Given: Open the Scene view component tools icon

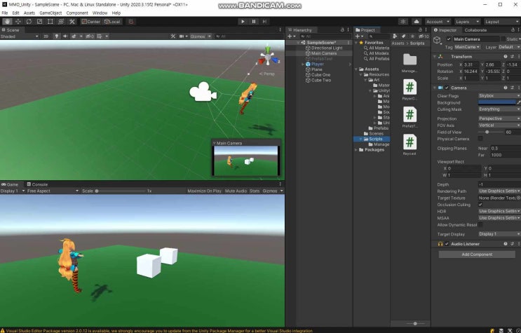Looking at the screenshot, I should click(x=173, y=36).
